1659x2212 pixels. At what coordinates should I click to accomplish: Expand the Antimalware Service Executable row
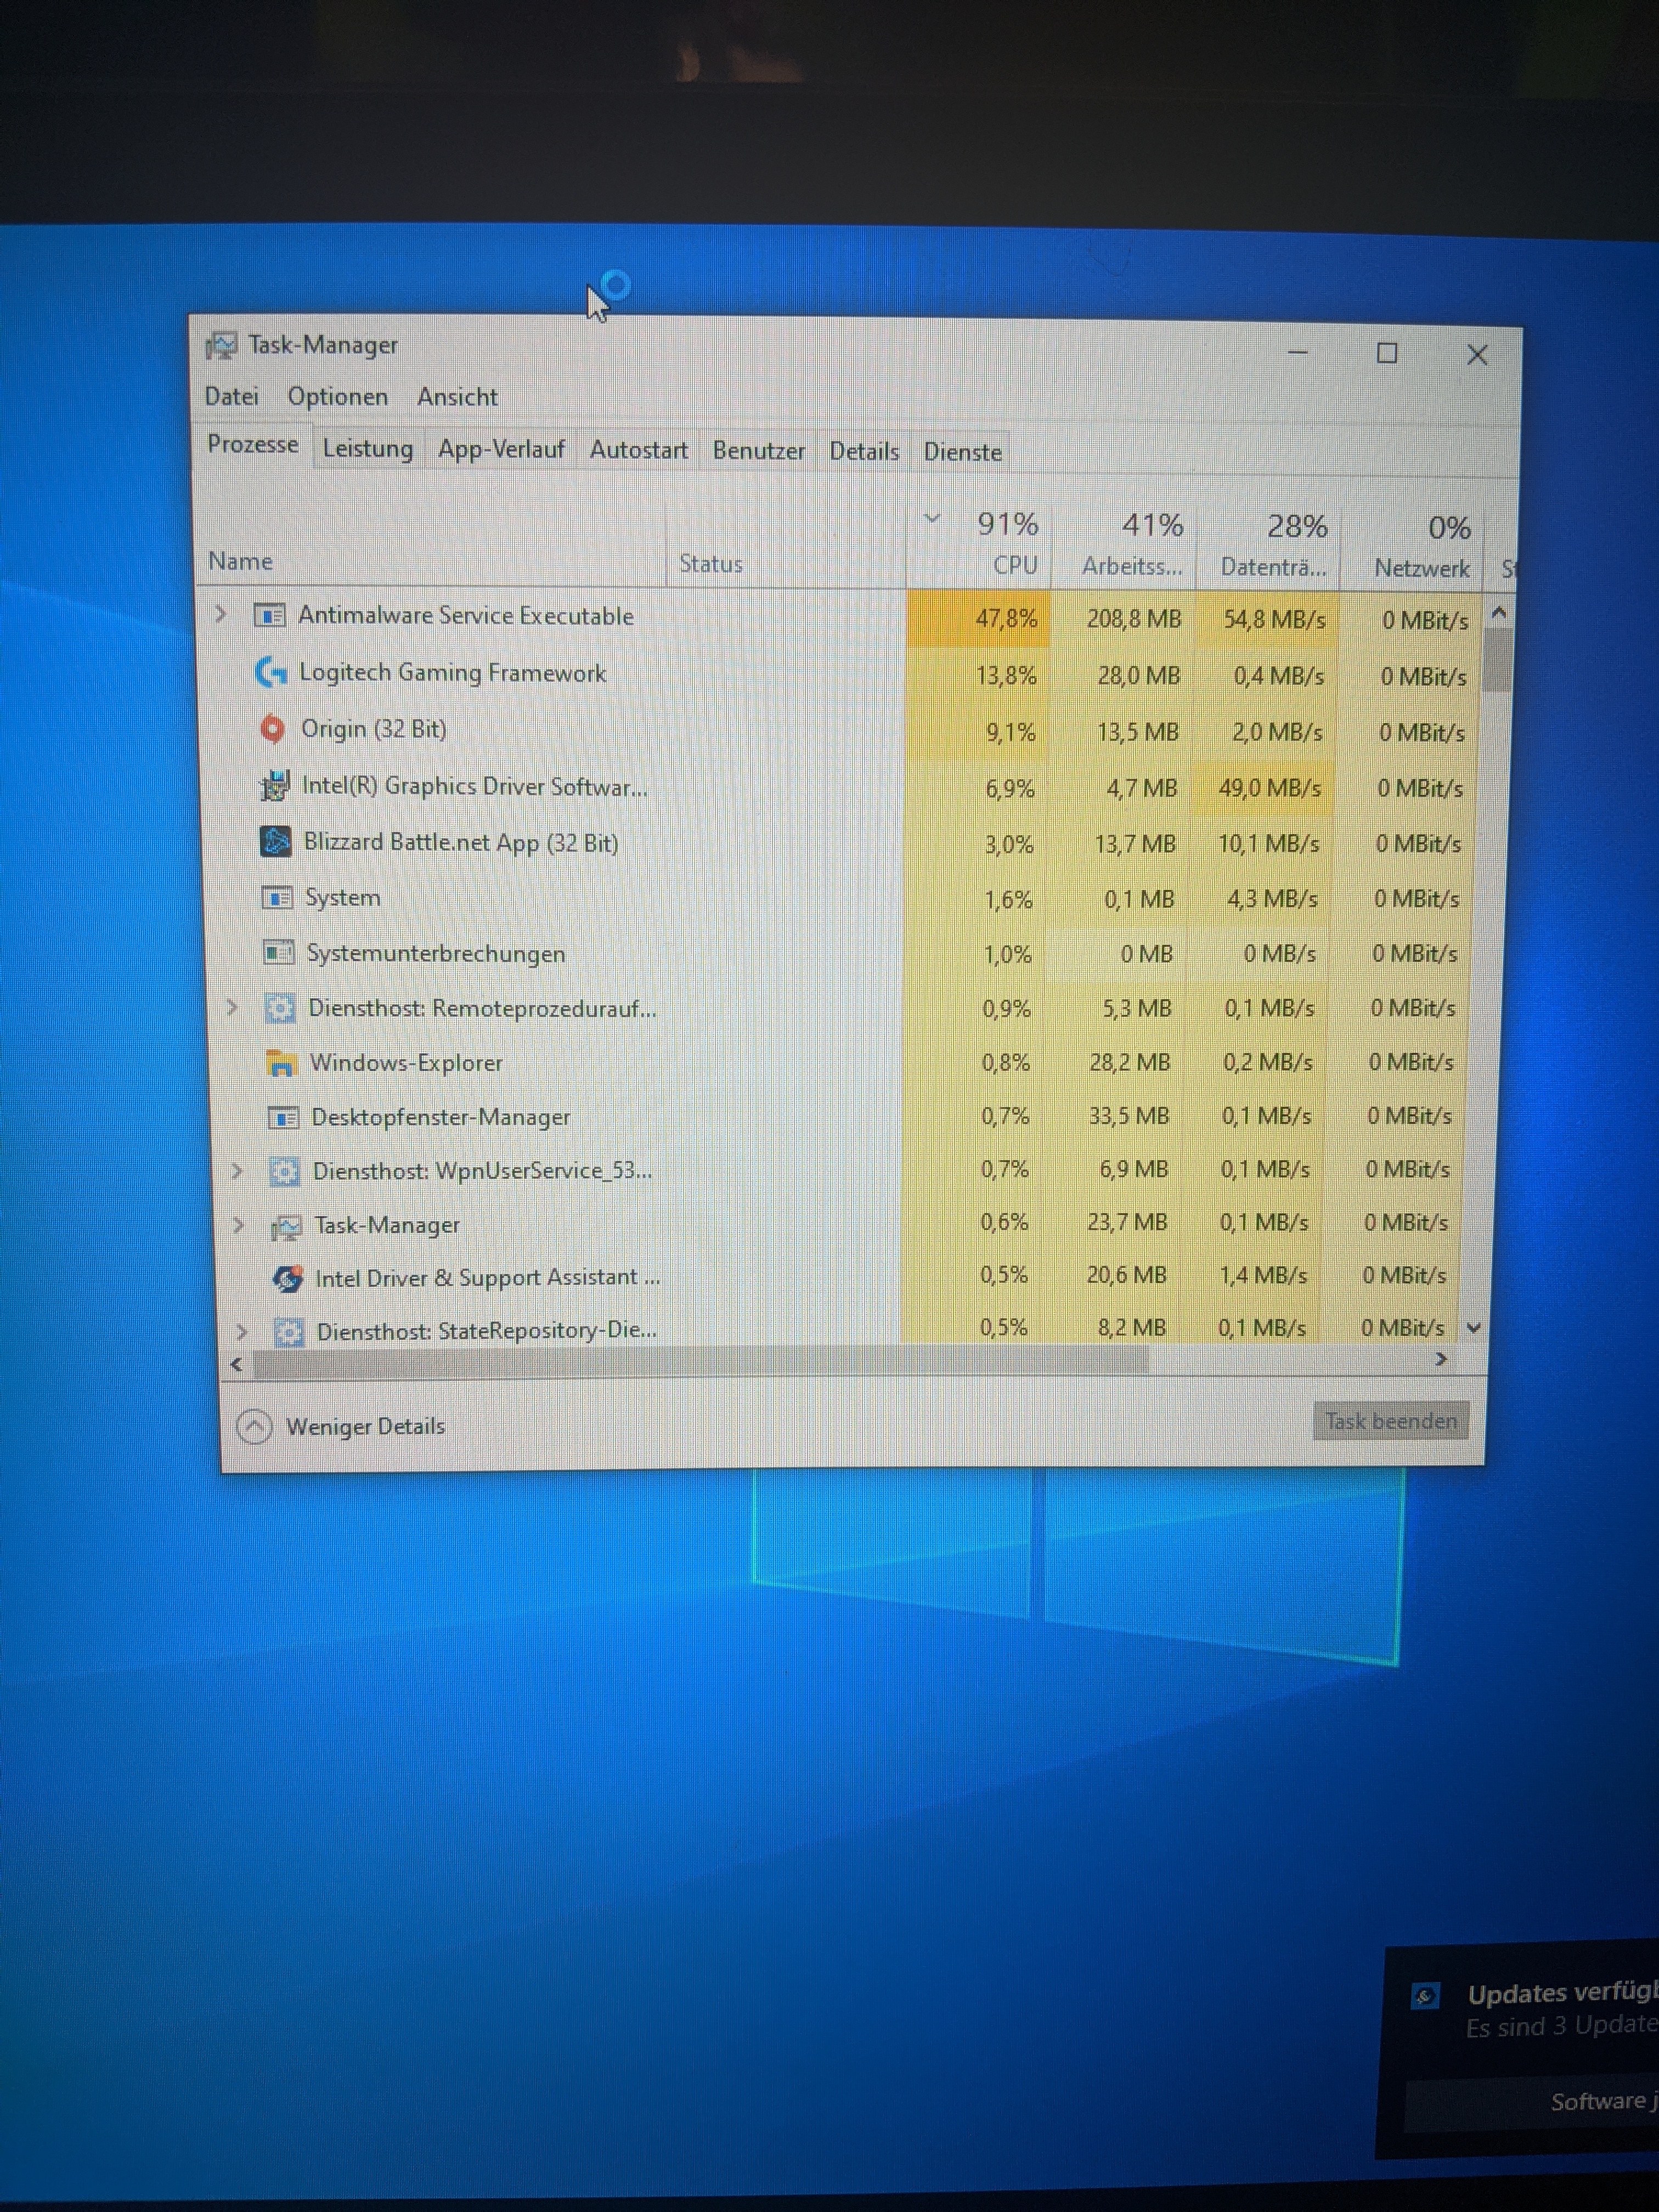click(221, 614)
